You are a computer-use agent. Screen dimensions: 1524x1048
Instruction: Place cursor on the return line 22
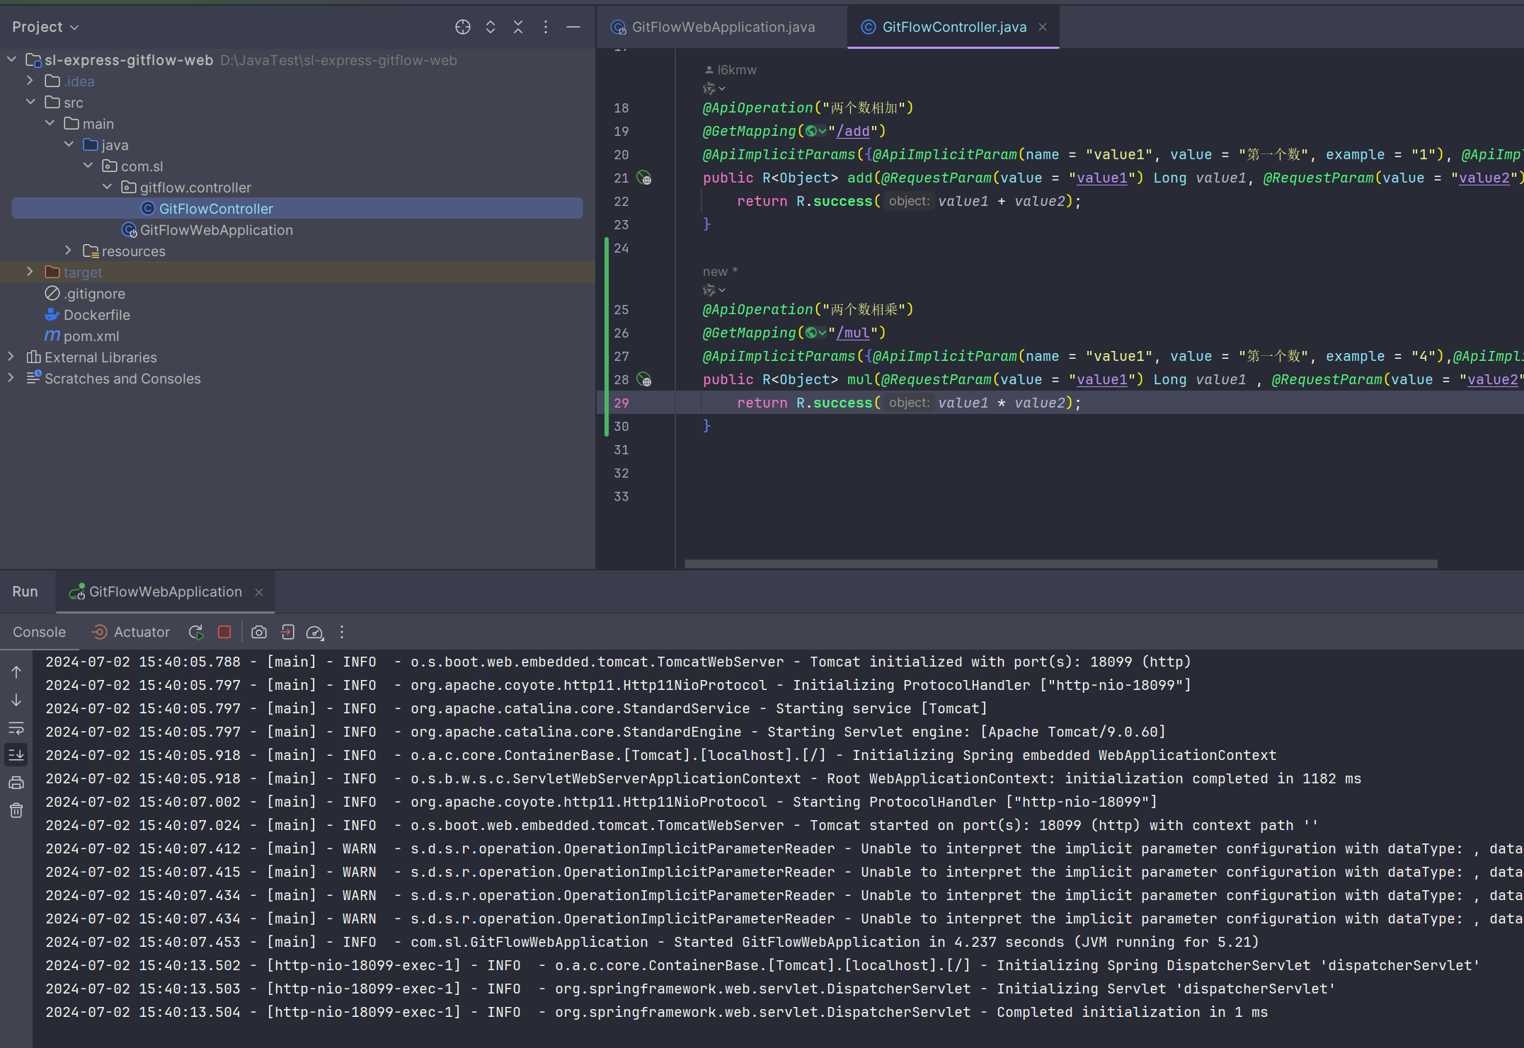[x=909, y=201]
